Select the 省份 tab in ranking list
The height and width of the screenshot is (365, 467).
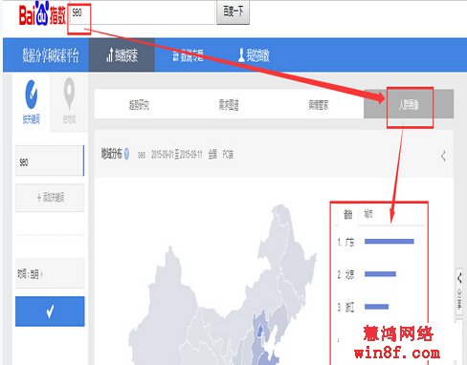[347, 214]
